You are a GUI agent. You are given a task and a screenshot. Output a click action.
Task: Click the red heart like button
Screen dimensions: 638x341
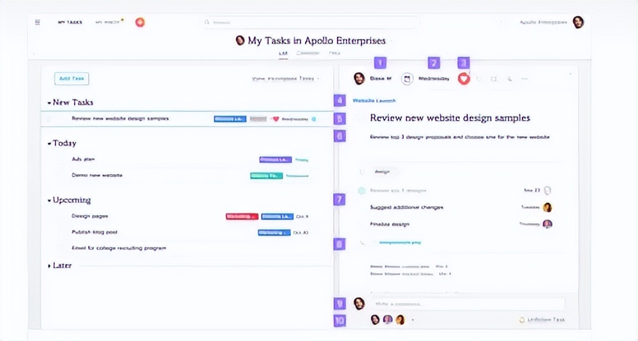(x=464, y=79)
